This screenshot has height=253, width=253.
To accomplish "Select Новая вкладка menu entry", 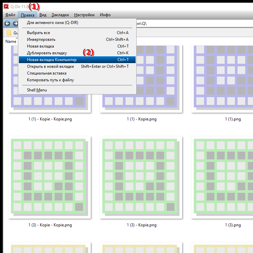I will [77, 46].
